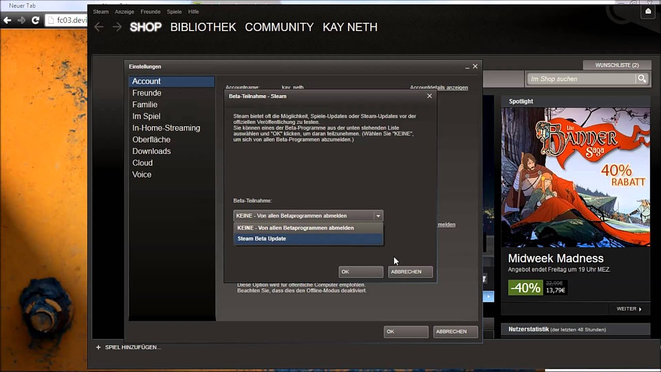Click the Im Shop suchen search field

tap(581, 79)
